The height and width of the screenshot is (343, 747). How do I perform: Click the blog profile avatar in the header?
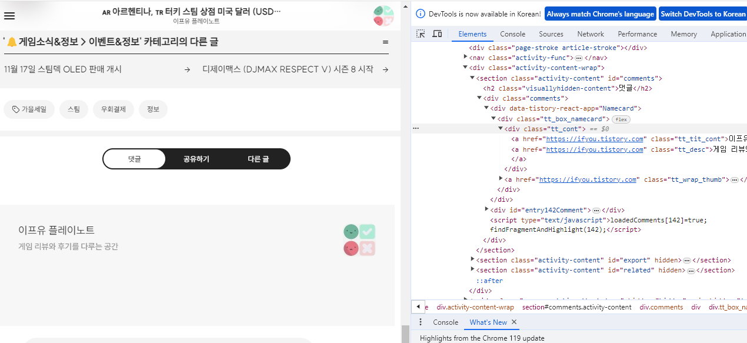(383, 16)
